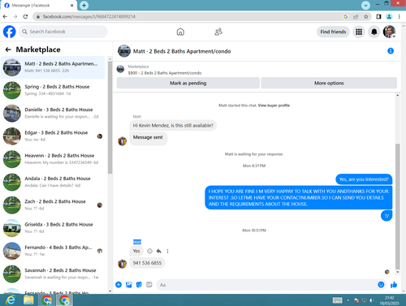
Task: Open the notifications bell
Action: pos(374,32)
